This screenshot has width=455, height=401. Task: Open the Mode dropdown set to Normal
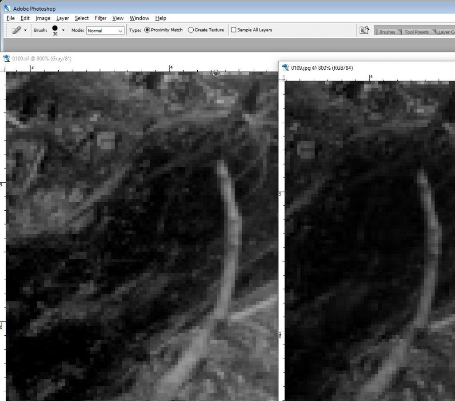[105, 31]
